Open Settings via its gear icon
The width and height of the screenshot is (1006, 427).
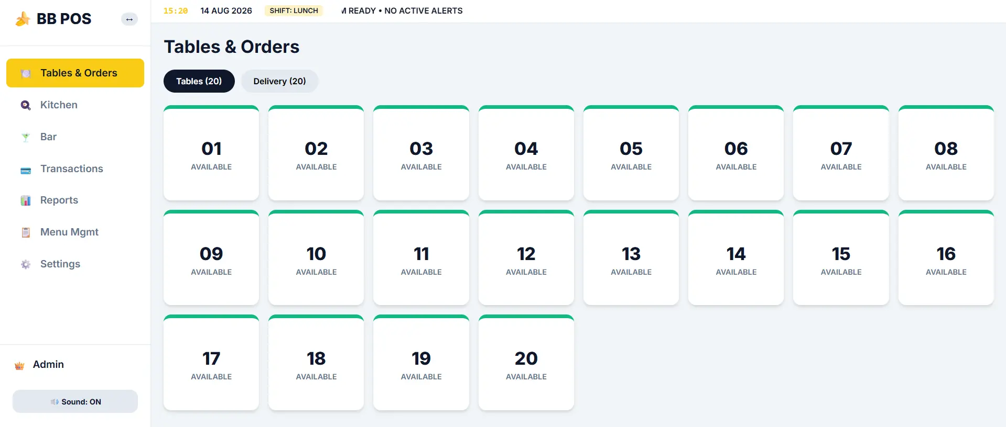tap(26, 264)
